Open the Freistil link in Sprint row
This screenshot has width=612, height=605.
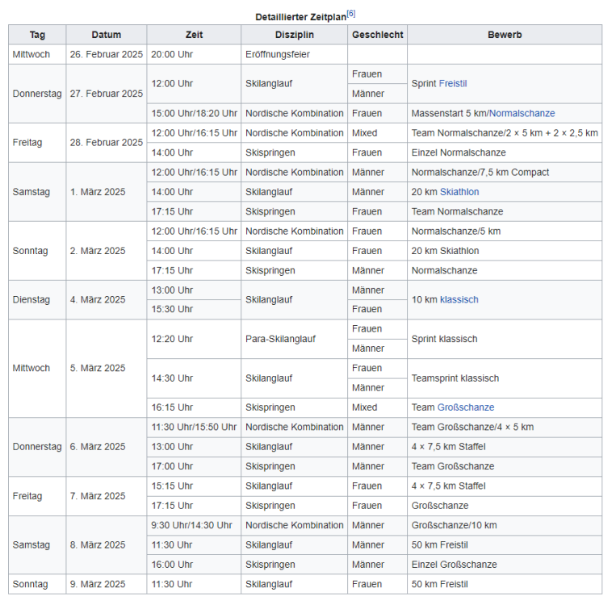pyautogui.click(x=453, y=84)
